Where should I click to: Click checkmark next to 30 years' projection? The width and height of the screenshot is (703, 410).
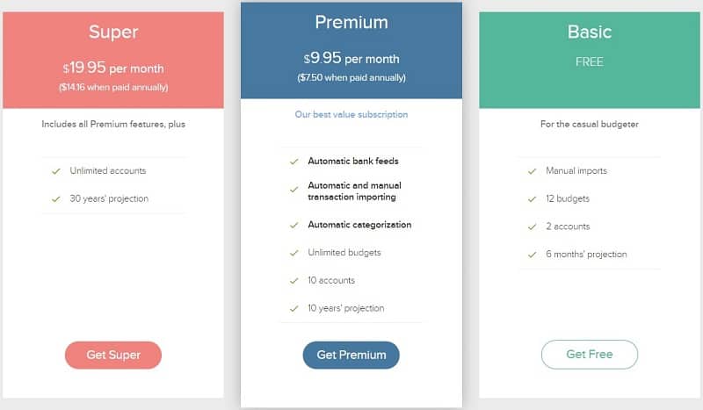point(56,198)
